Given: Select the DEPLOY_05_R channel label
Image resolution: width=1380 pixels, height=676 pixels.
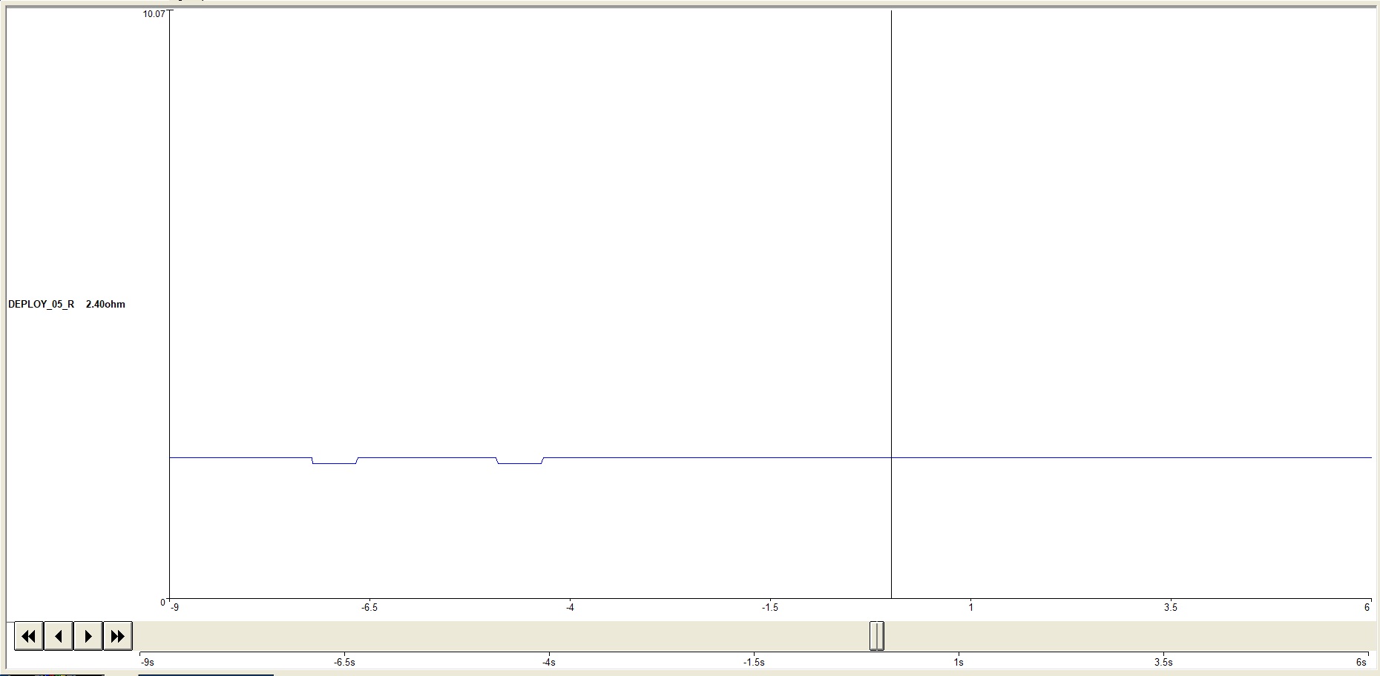Looking at the screenshot, I should [x=41, y=304].
